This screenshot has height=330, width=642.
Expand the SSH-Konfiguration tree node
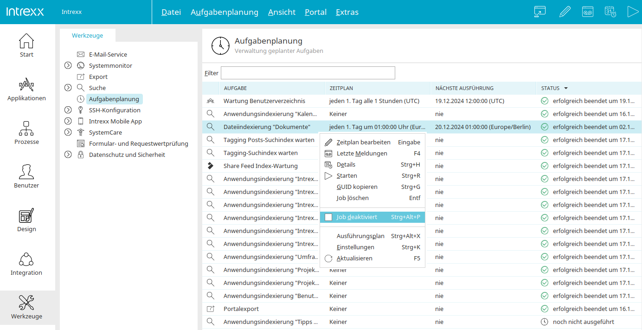pos(68,110)
